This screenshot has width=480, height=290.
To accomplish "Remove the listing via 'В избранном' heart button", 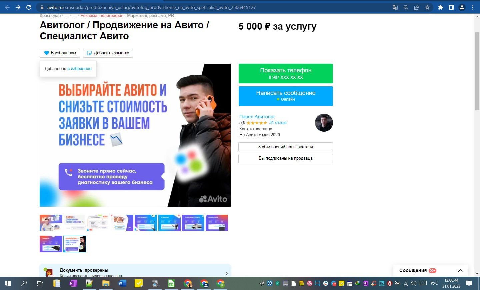I will coord(60,53).
